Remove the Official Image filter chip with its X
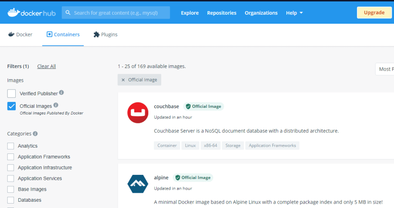This screenshot has width=394, height=208. [x=123, y=80]
